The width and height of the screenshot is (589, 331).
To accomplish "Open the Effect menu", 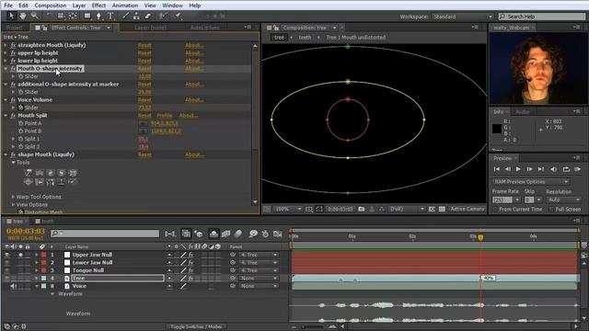I will (98, 6).
